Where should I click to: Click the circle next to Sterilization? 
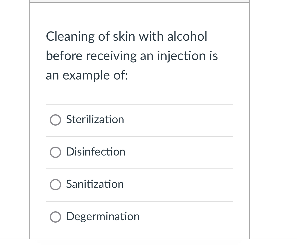coord(55,120)
